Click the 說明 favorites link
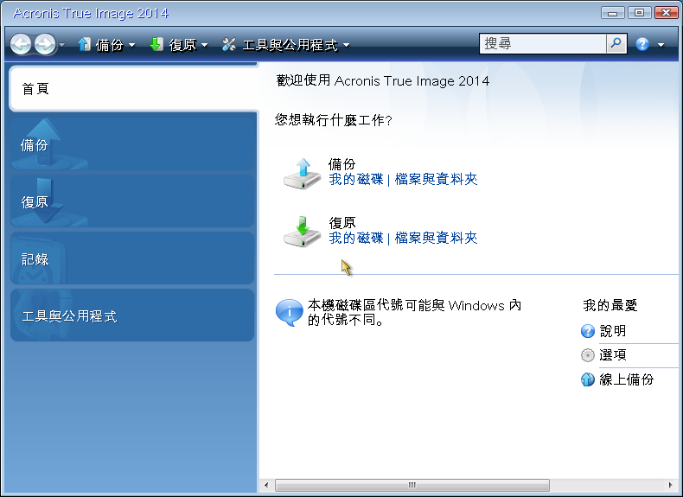The image size is (683, 497). click(x=613, y=331)
